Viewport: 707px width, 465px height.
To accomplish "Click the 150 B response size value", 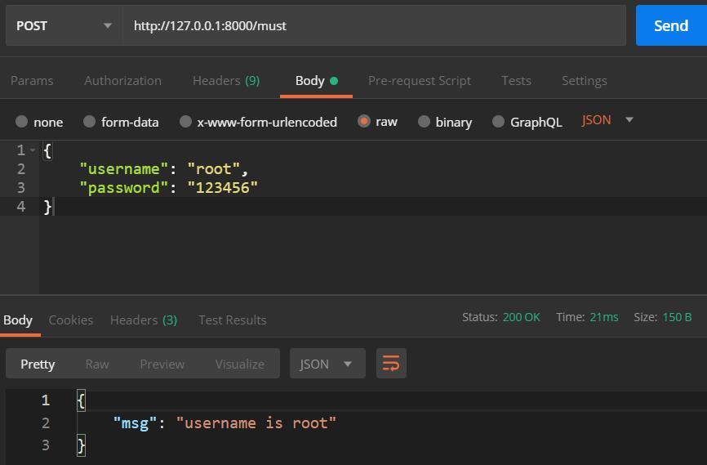I will (x=677, y=317).
